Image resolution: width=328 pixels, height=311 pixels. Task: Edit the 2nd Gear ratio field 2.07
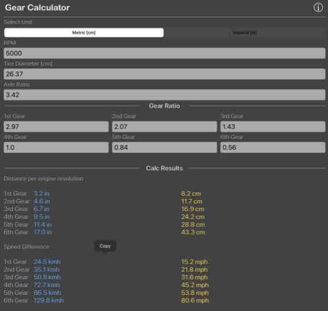[165, 127]
